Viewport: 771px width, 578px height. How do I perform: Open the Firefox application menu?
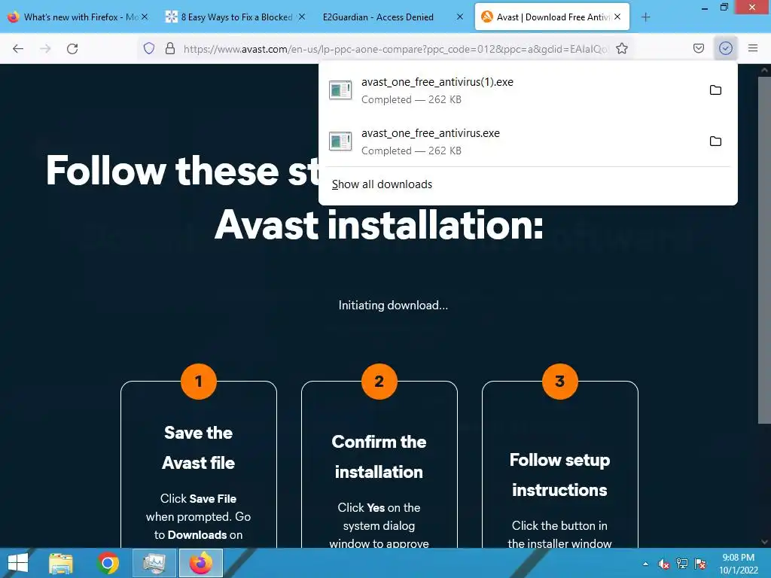(753, 48)
